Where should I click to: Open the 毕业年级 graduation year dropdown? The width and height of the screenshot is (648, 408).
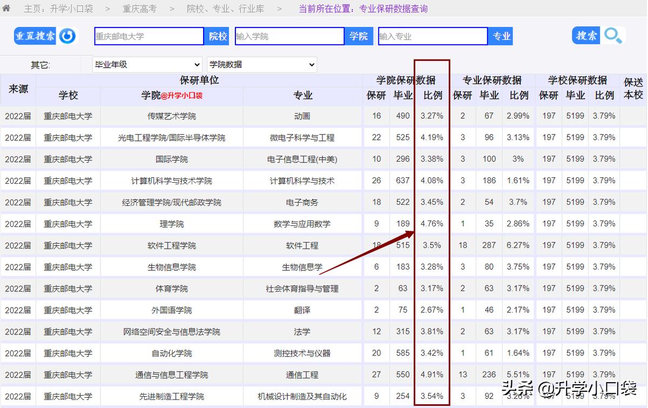(x=147, y=64)
